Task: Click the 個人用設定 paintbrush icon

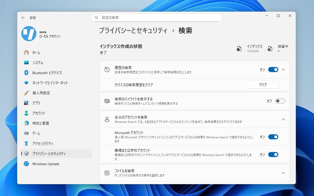Action: pos(26,93)
